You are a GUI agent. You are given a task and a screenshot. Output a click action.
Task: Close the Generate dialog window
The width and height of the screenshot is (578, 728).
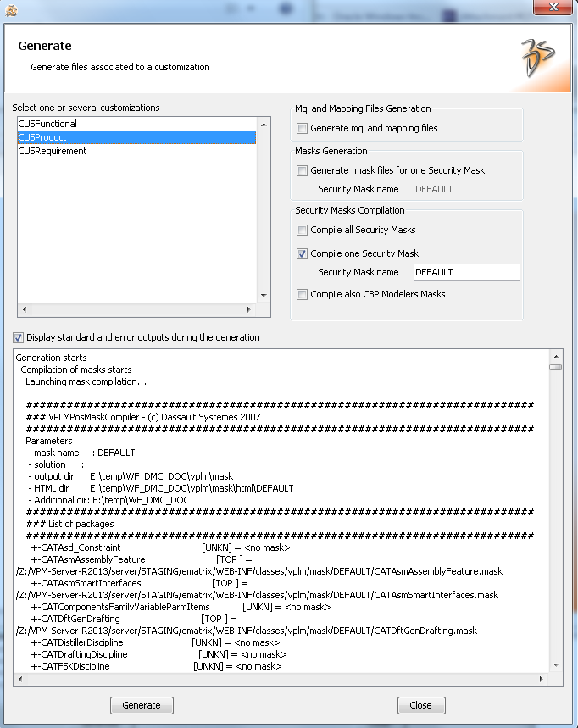click(553, 7)
